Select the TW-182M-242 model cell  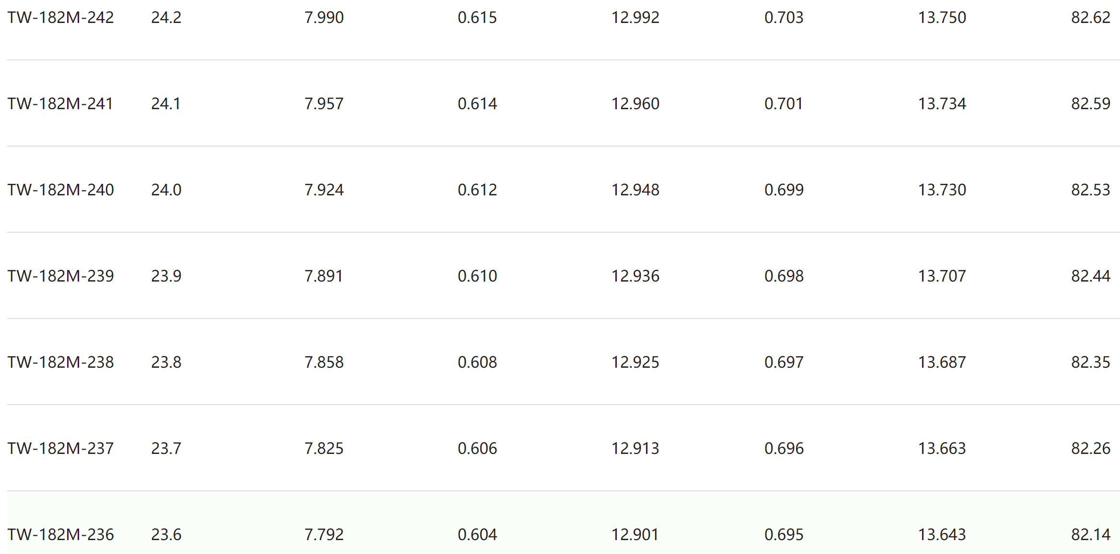click(x=60, y=18)
